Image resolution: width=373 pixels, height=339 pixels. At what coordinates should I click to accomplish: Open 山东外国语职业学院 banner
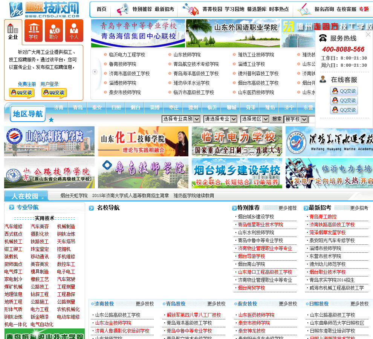tap(233, 33)
